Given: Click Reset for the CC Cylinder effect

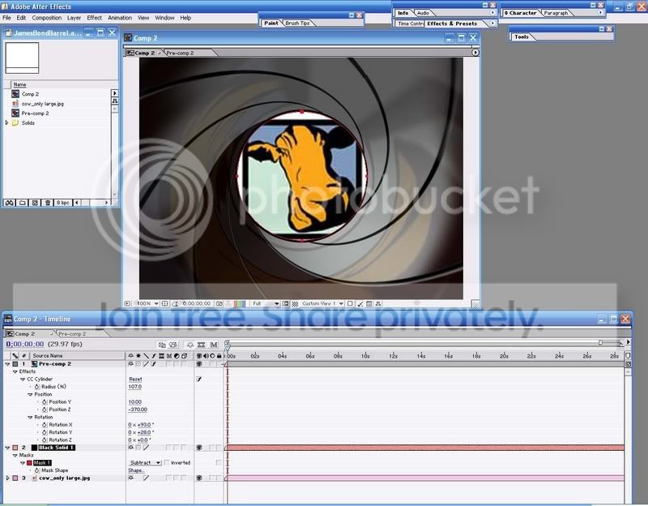Looking at the screenshot, I should point(135,379).
